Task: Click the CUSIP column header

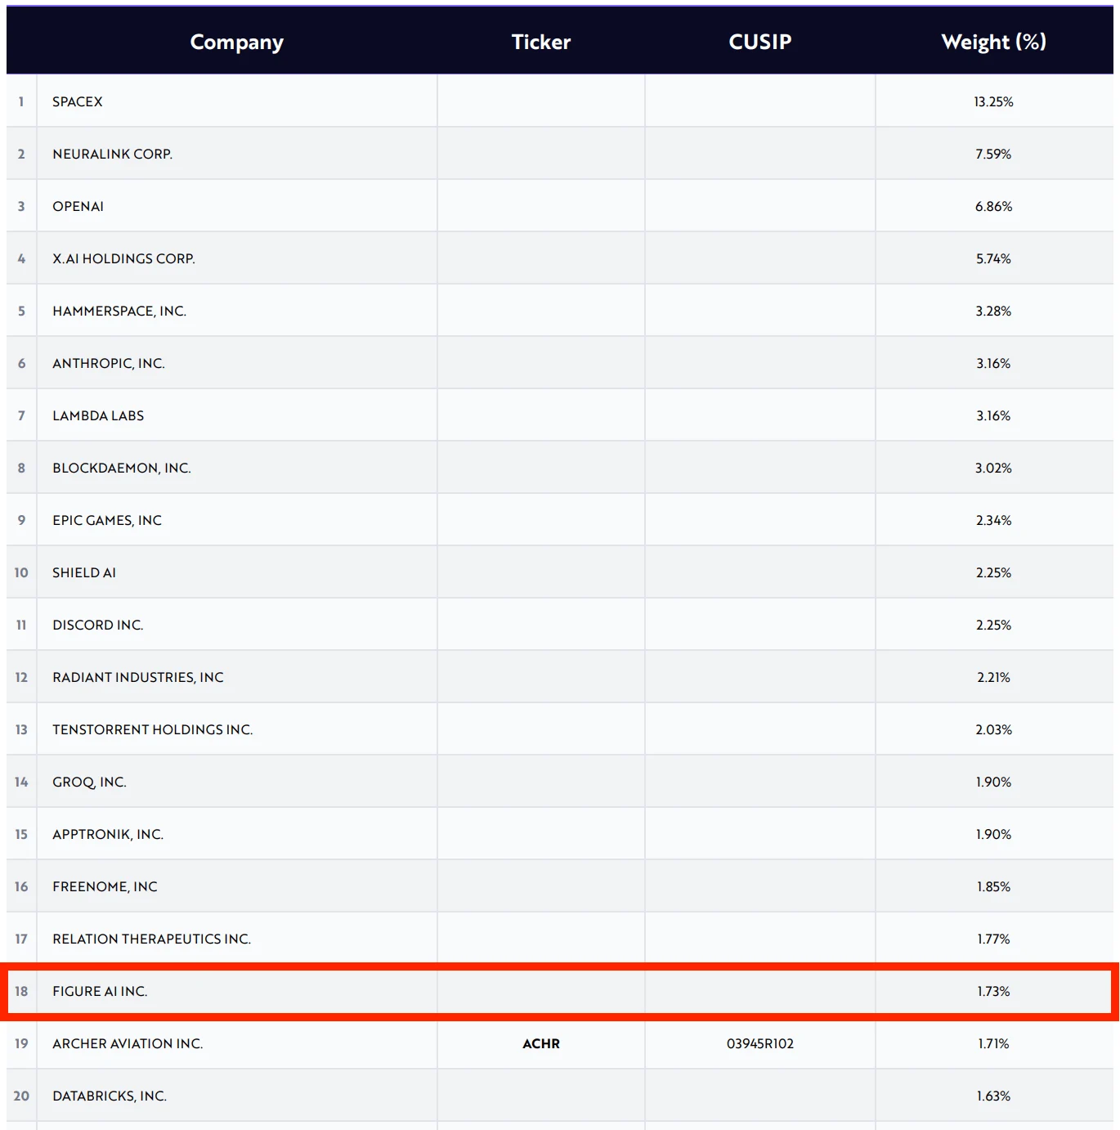Action: 759,42
